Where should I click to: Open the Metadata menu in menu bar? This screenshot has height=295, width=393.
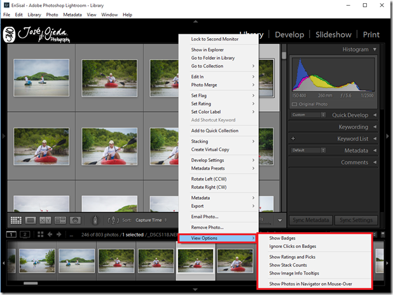click(72, 15)
